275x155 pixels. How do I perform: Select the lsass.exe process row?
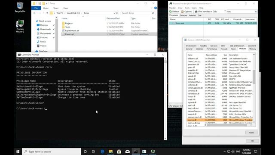[213, 23]
